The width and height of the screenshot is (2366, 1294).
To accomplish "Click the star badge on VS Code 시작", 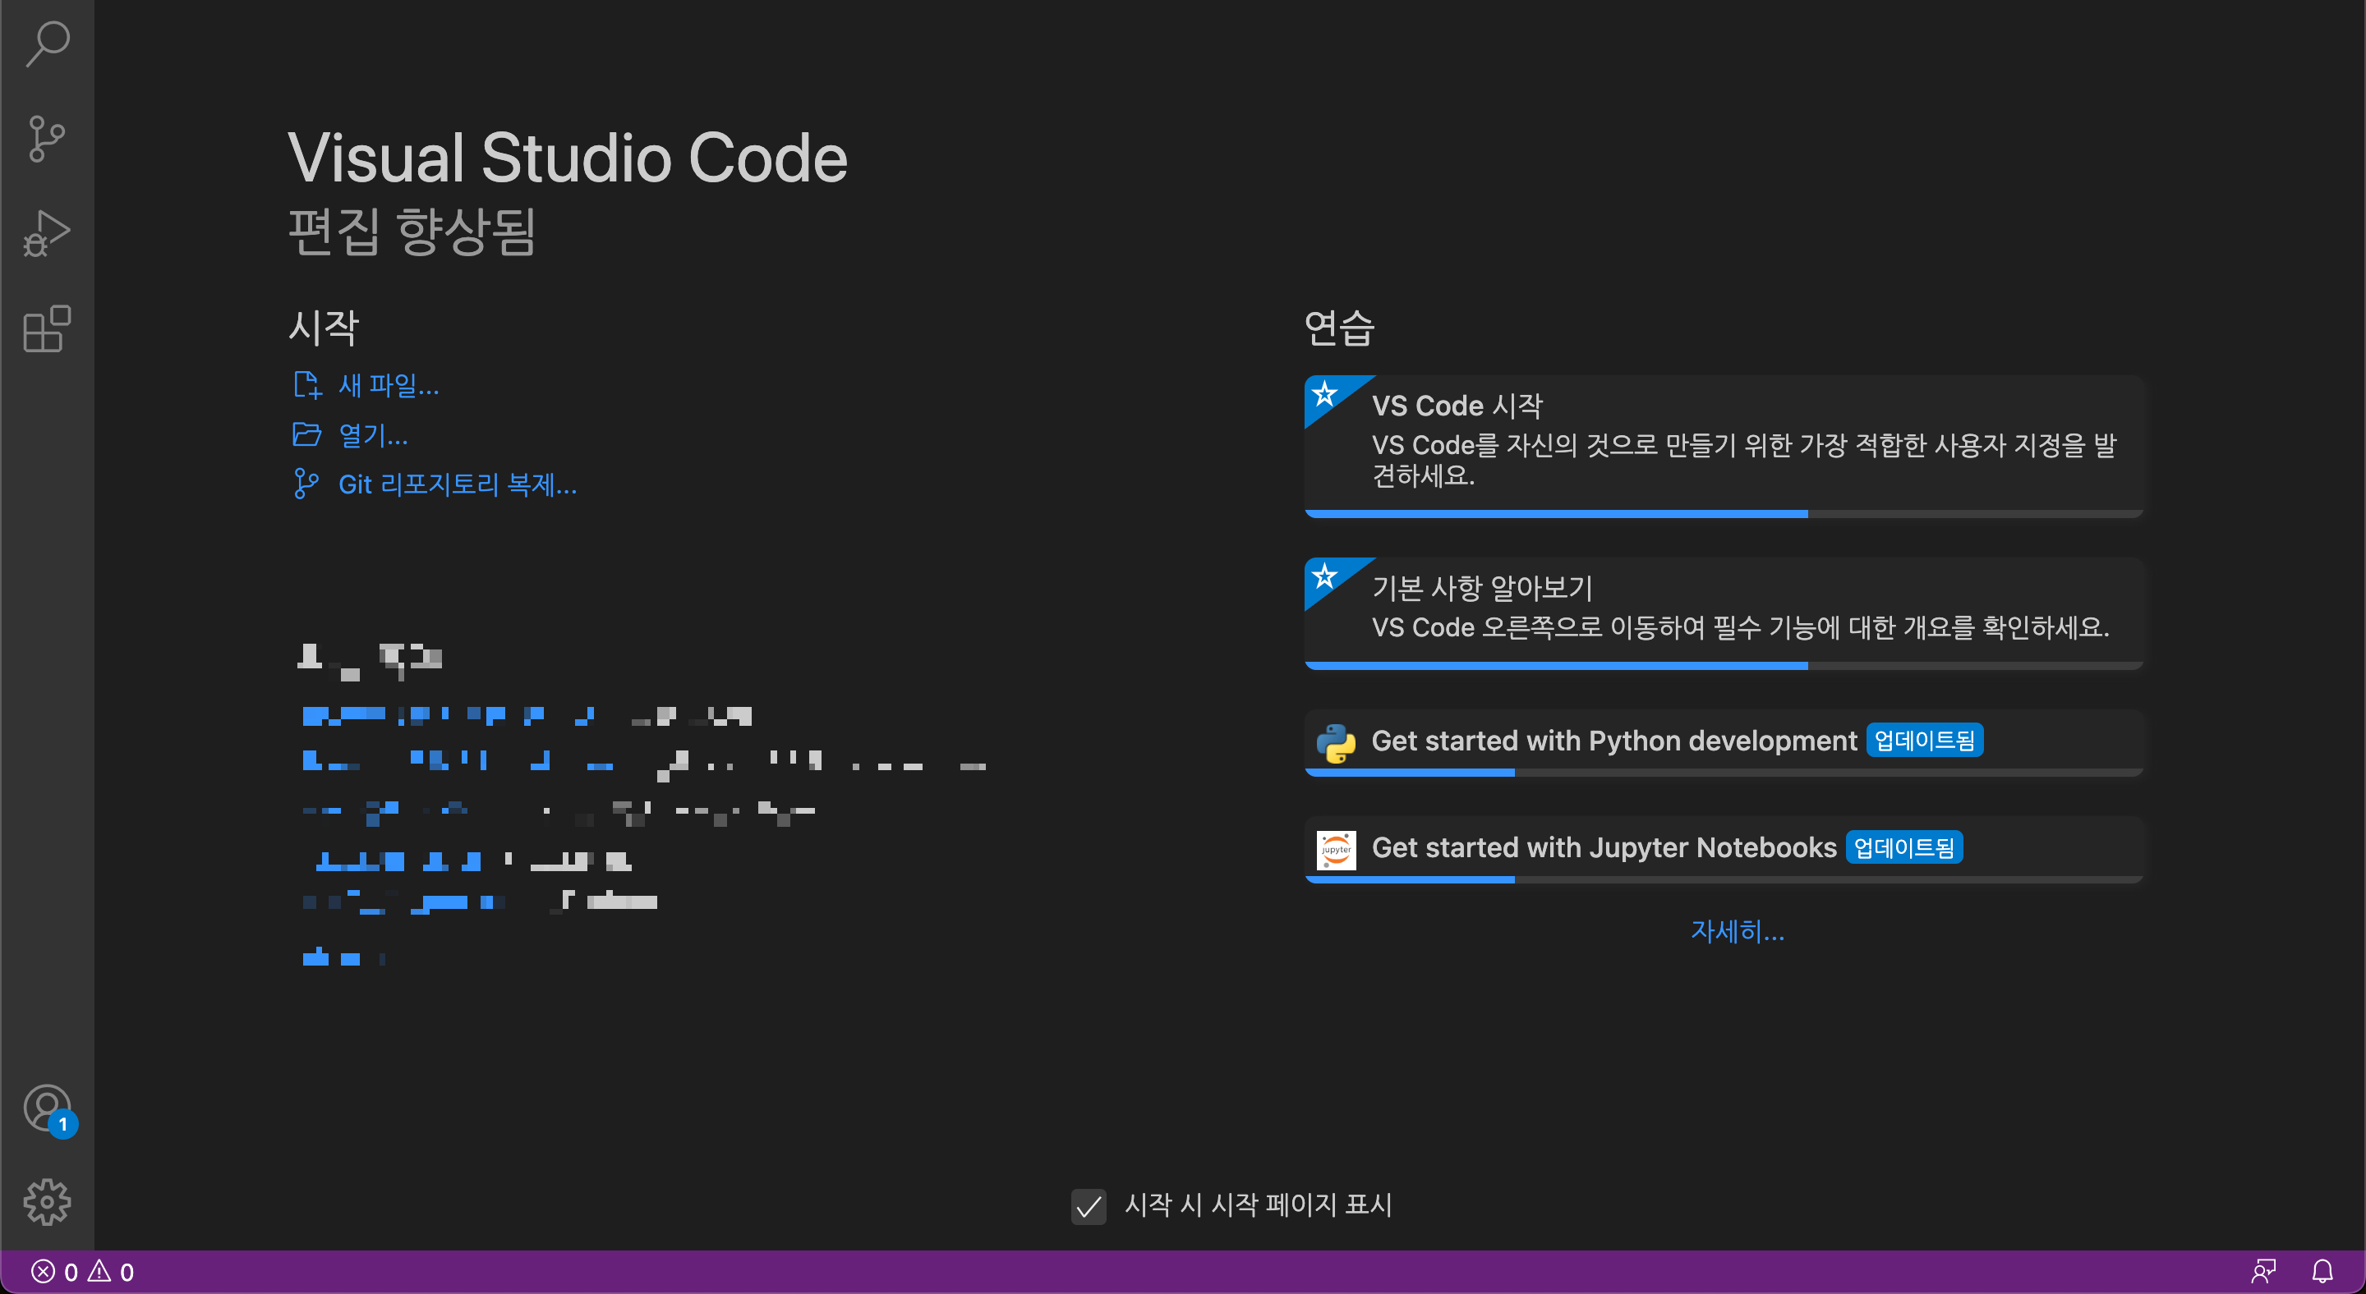I will click(x=1324, y=395).
